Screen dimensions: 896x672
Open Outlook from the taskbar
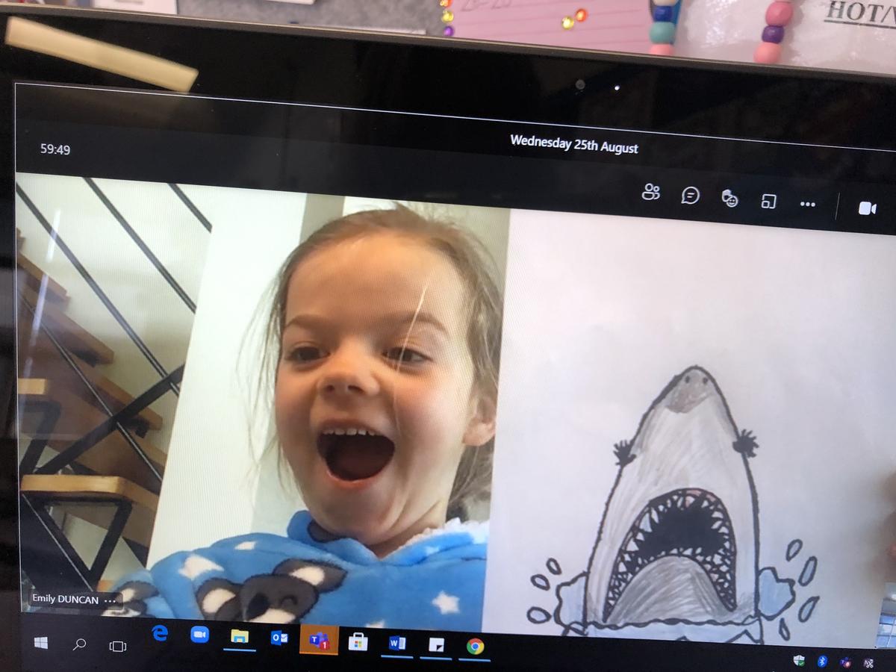point(279,638)
